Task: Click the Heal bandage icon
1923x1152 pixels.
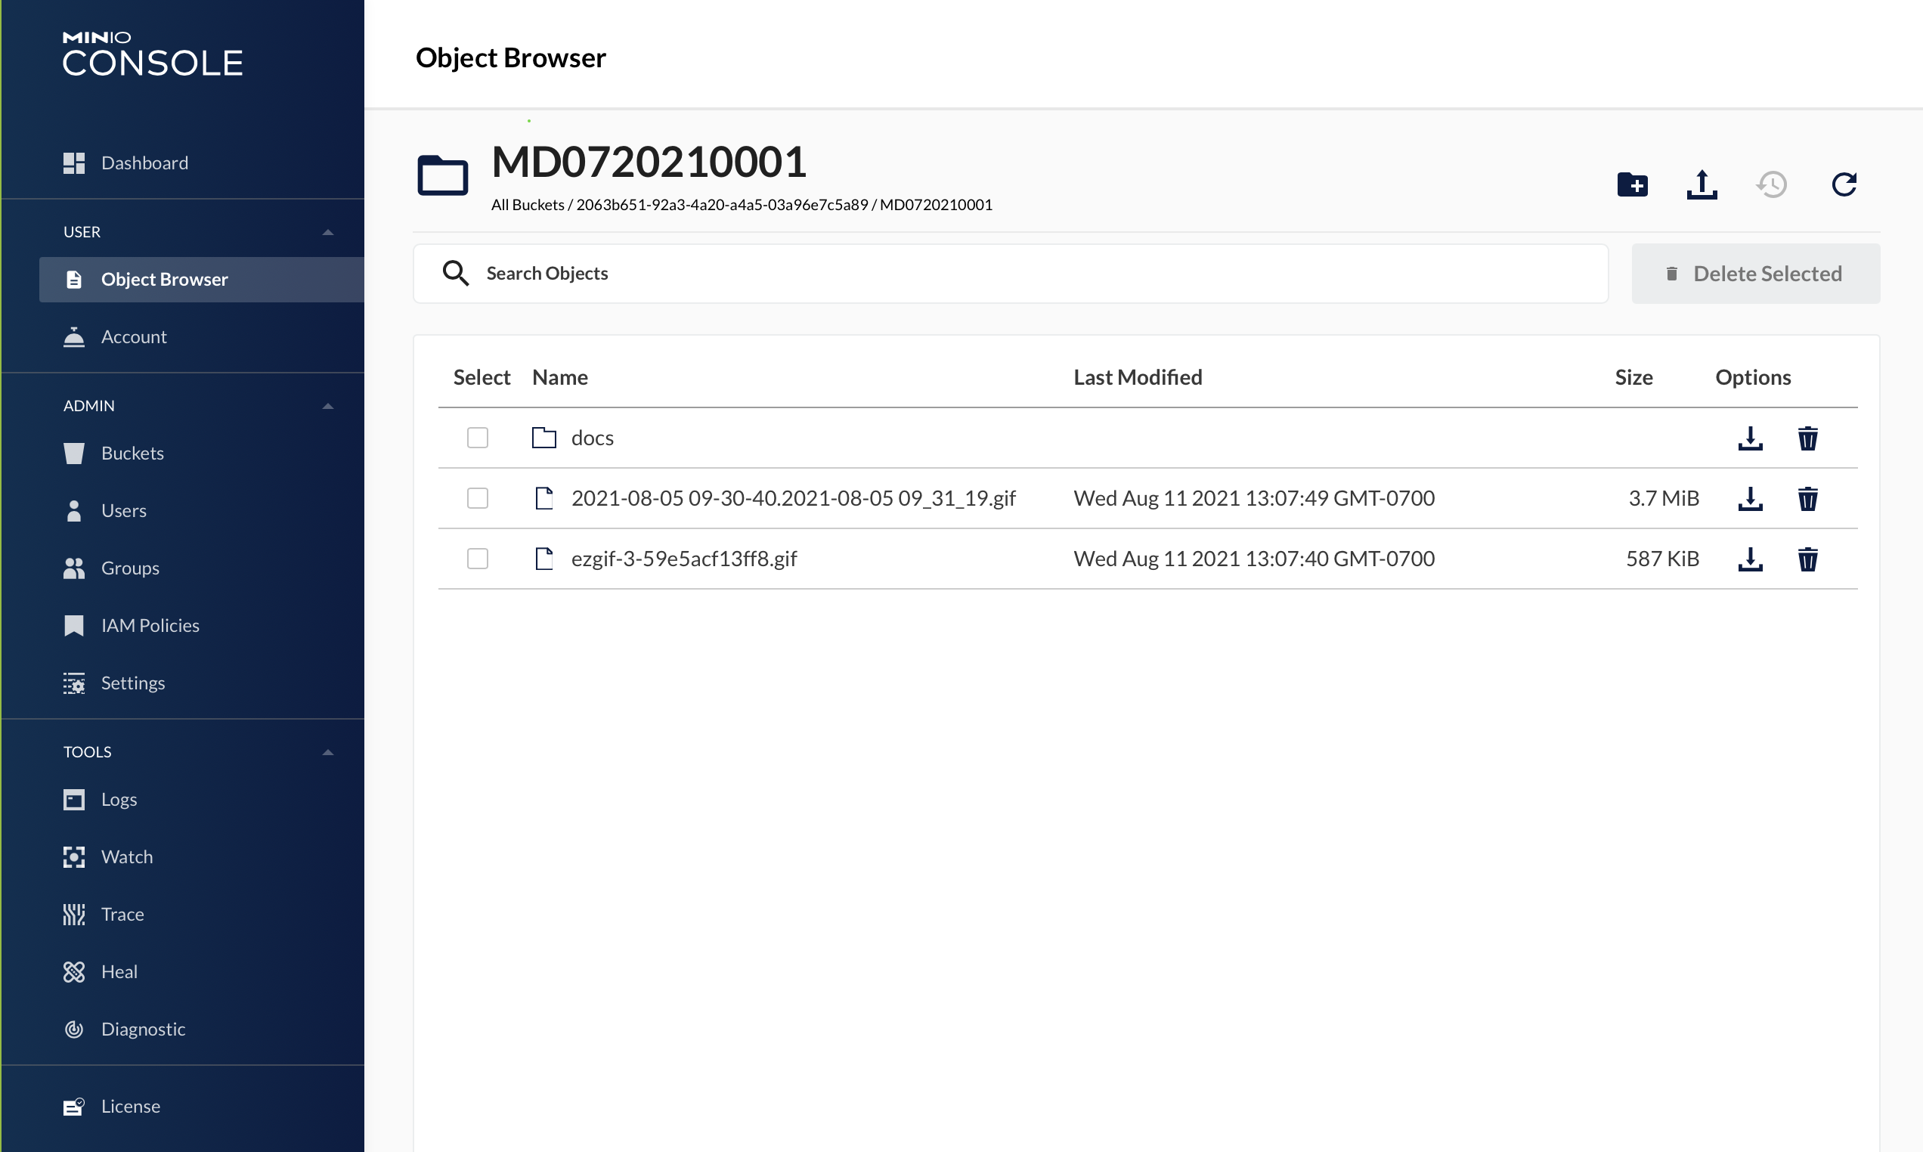Action: point(74,972)
